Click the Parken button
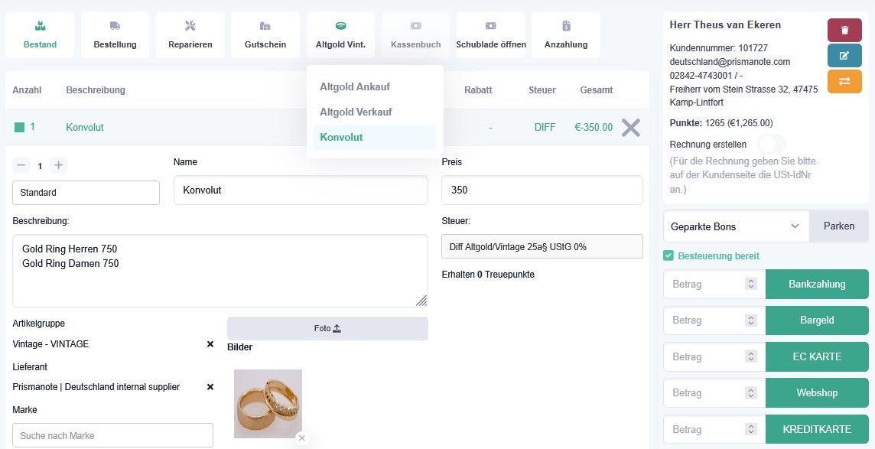The width and height of the screenshot is (875, 449). coord(838,226)
